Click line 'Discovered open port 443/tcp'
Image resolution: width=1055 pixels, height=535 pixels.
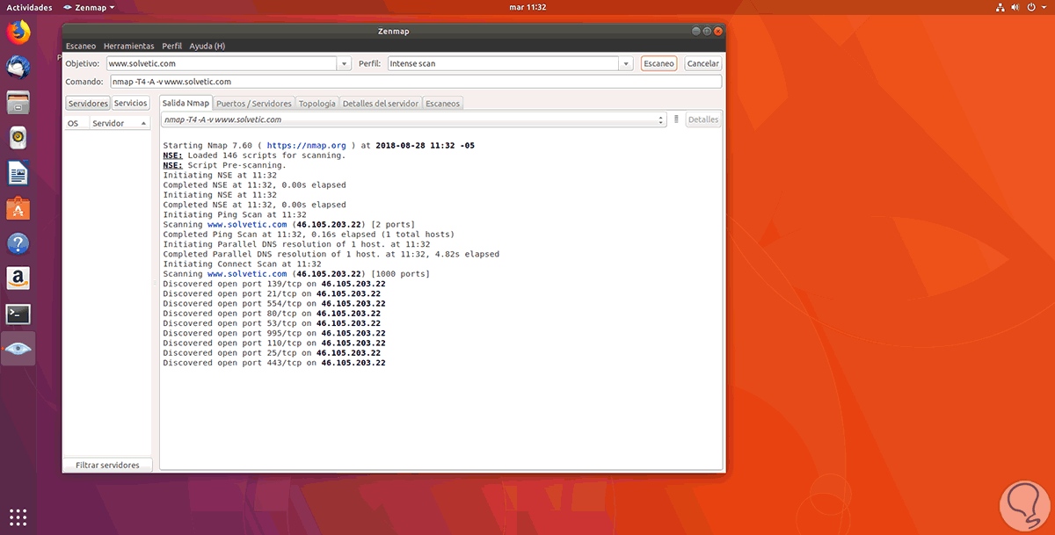click(x=274, y=362)
